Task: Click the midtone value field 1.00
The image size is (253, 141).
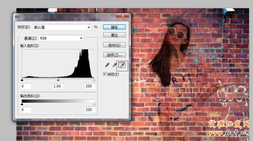Action: click(x=58, y=86)
